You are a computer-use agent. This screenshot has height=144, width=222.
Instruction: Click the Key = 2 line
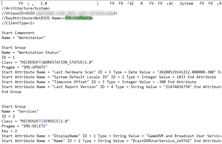coord(9,131)
